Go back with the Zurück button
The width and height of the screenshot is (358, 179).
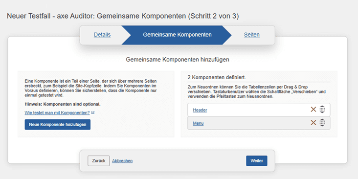pyautogui.click(x=99, y=161)
